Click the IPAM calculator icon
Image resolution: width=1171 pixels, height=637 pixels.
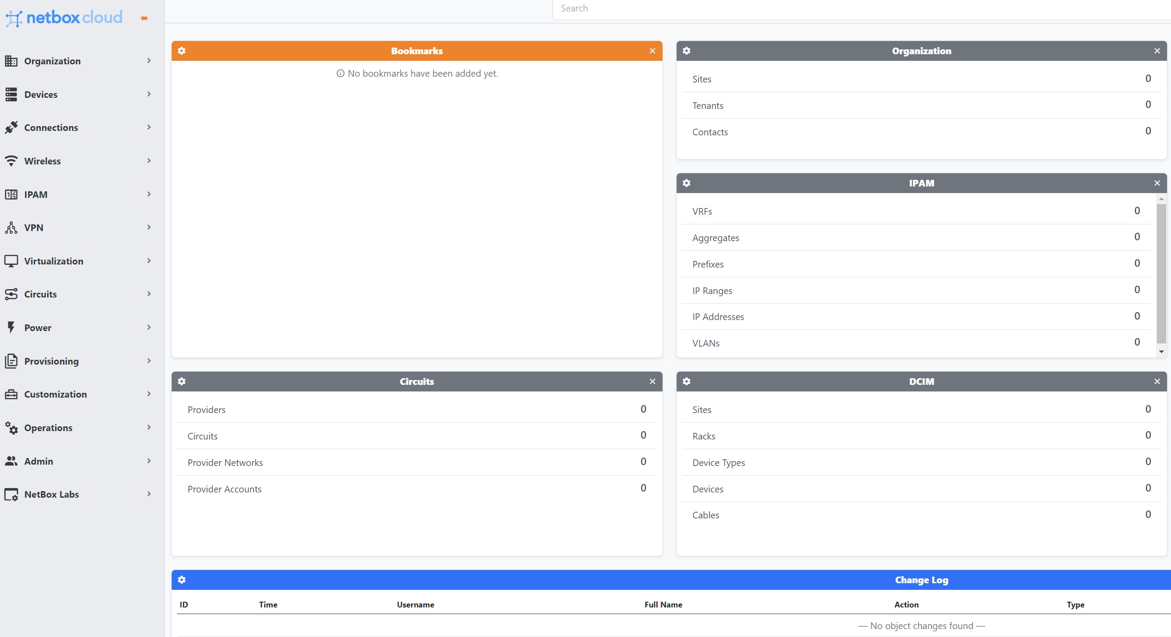click(x=11, y=194)
